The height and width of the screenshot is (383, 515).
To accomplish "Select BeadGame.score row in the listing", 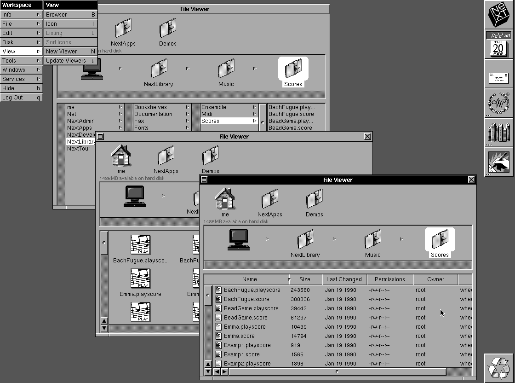I will 343,318.
